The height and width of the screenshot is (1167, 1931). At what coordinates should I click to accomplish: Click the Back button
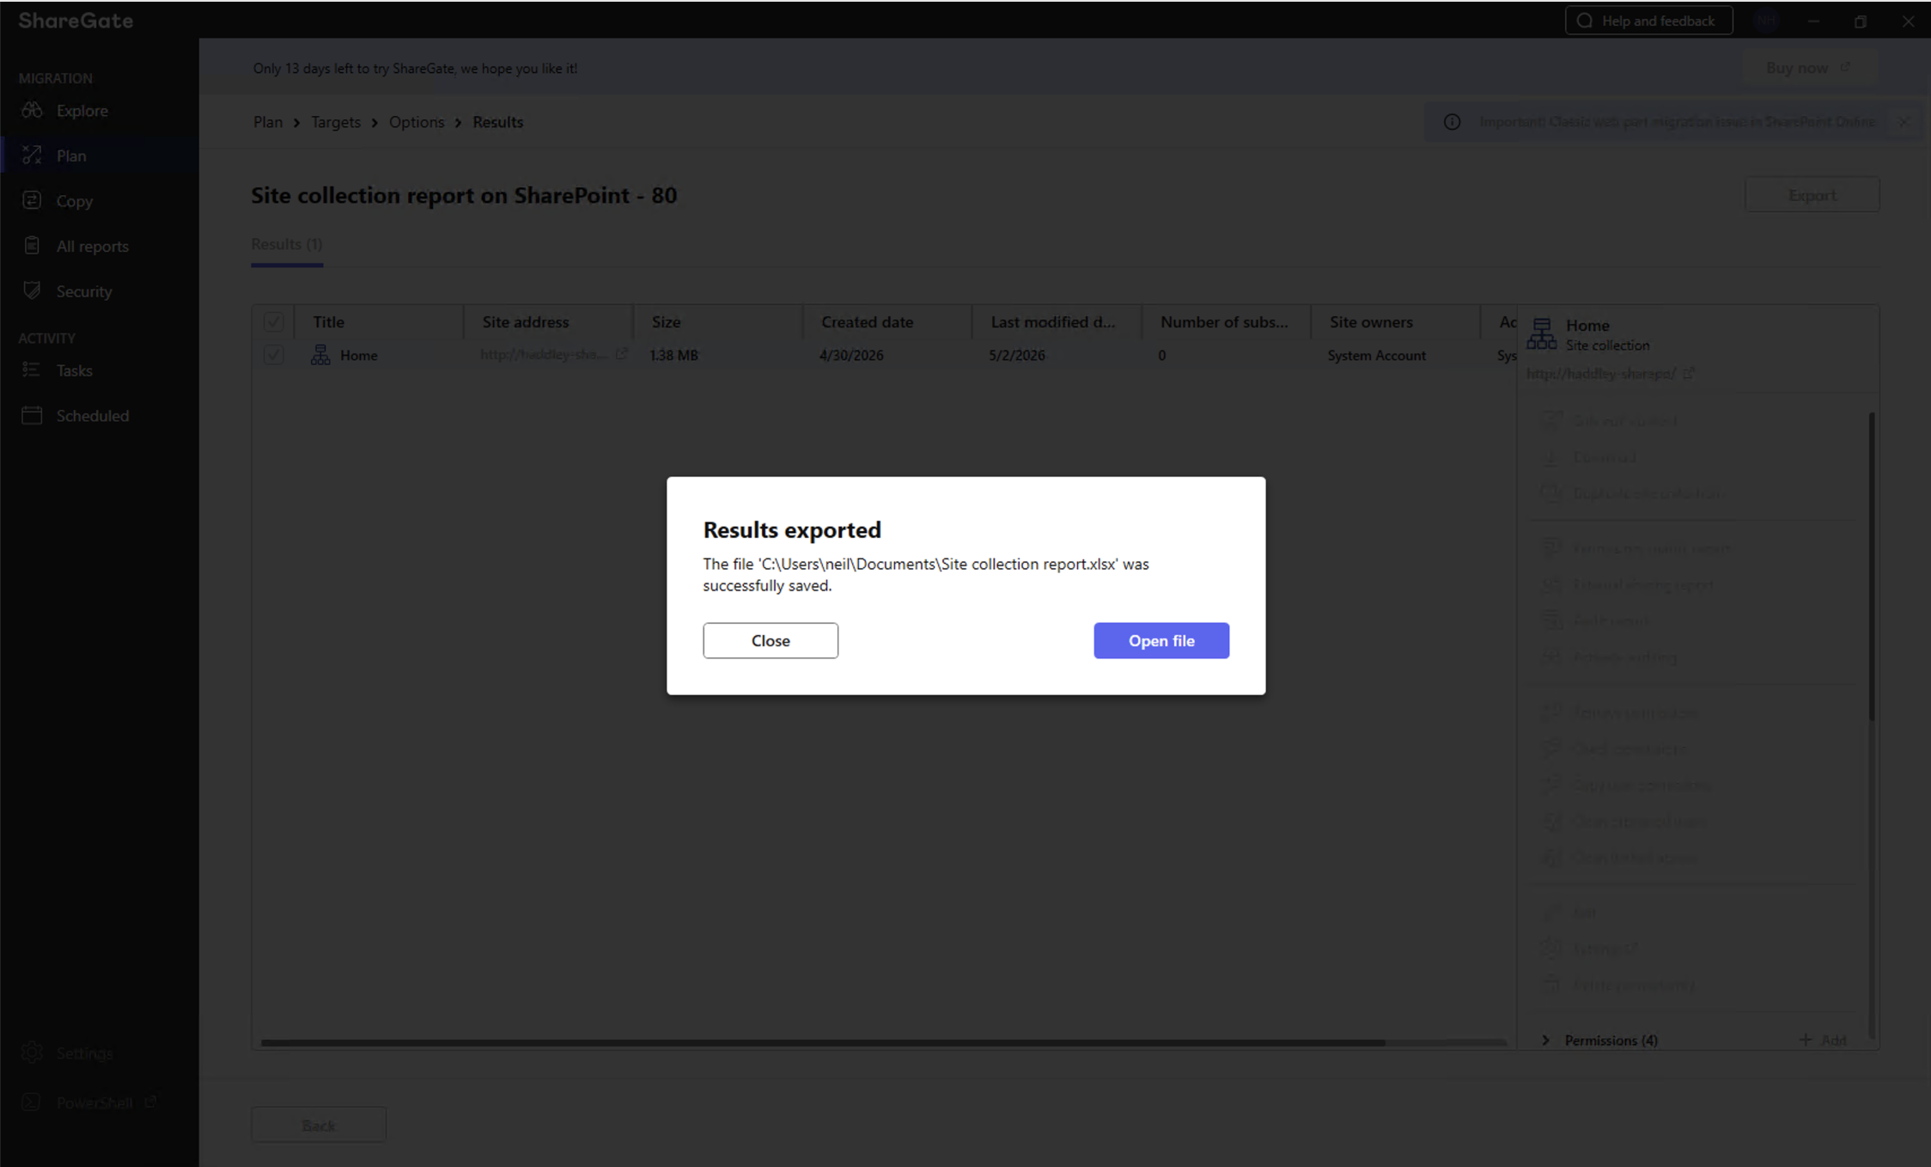tap(319, 1125)
